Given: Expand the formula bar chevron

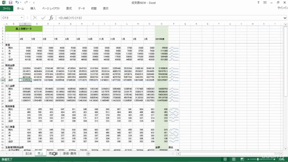Looking at the screenshot, I should coord(285,18).
